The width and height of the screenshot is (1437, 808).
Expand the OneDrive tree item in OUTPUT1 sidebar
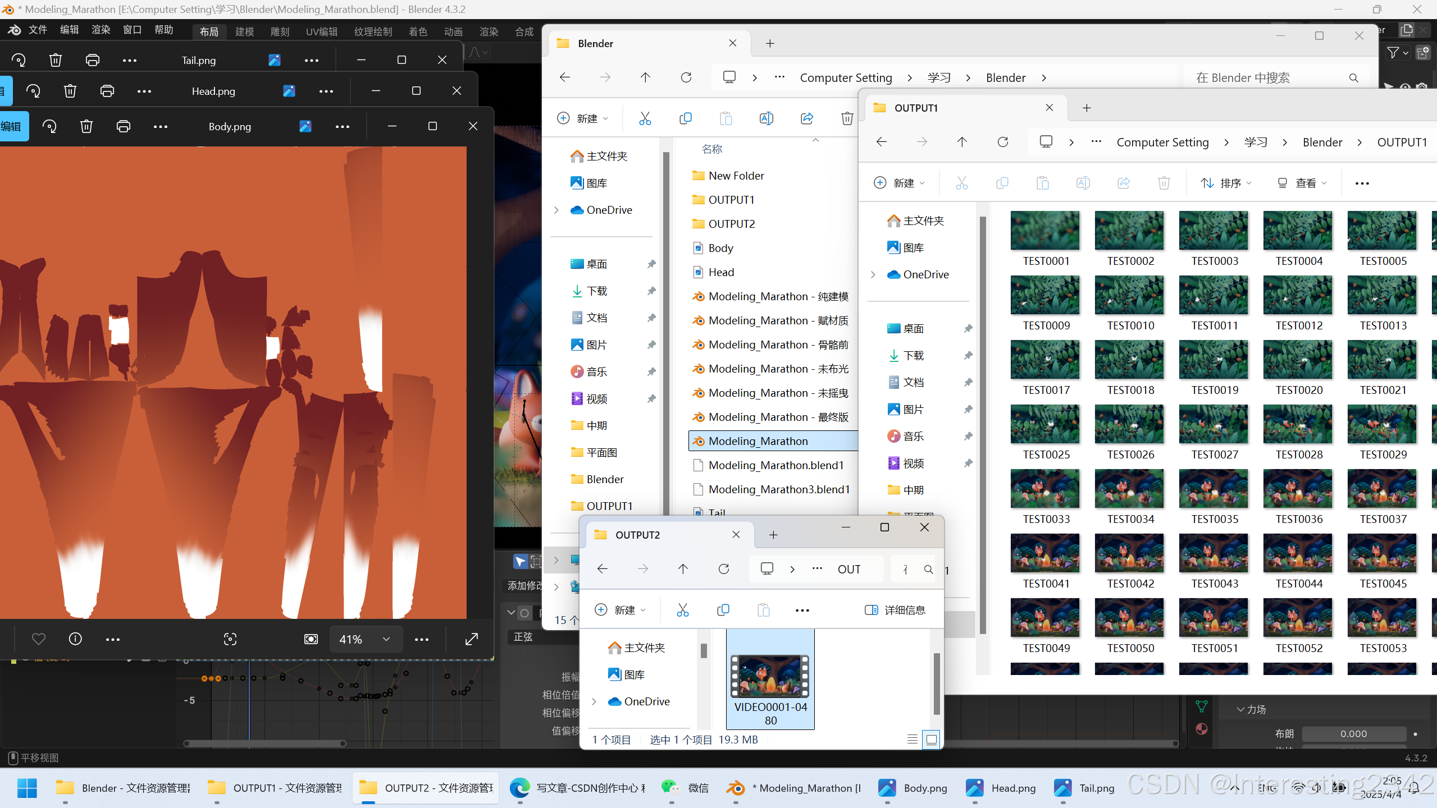pos(873,274)
